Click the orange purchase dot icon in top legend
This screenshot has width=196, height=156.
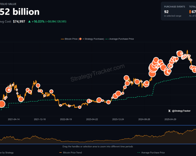coord(80,39)
